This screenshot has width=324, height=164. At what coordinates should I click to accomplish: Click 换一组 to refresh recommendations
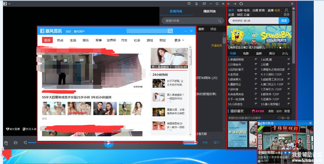(284, 118)
